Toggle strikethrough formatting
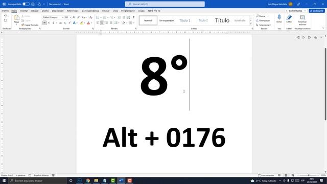The height and width of the screenshot is (184, 327). coord(60,23)
